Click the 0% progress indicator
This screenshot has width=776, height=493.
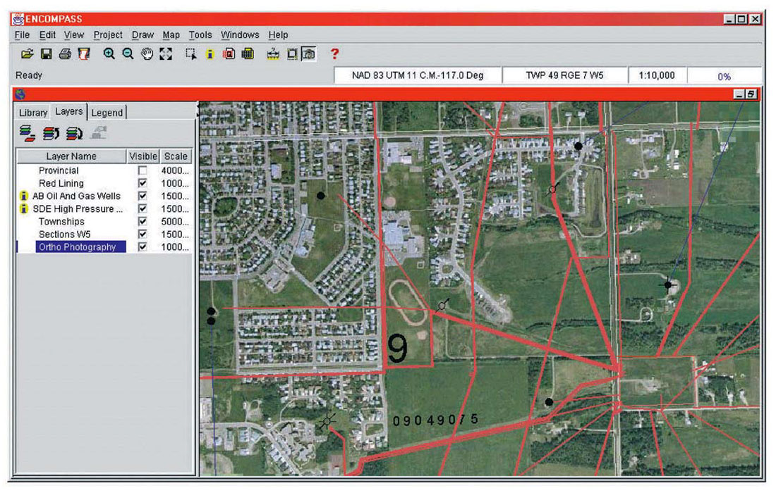tap(725, 76)
